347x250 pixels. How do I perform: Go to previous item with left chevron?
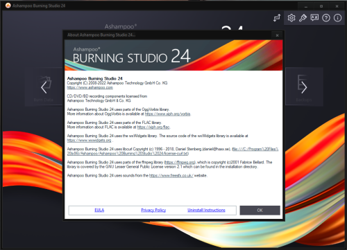(x=44, y=87)
